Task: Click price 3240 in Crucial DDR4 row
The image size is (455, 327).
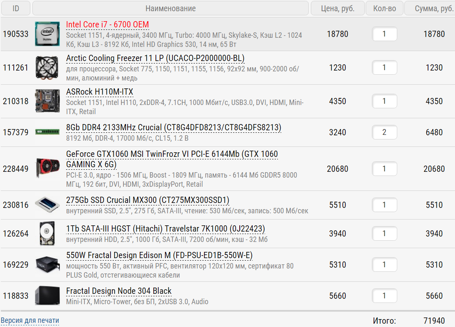Action: (337, 132)
